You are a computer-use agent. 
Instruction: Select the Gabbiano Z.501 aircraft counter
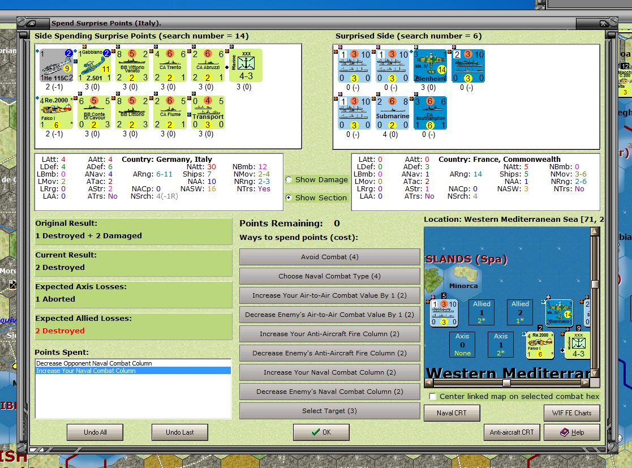click(94, 65)
